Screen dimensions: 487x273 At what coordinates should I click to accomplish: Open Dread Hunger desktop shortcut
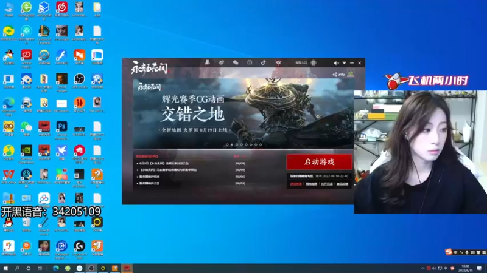click(62, 82)
